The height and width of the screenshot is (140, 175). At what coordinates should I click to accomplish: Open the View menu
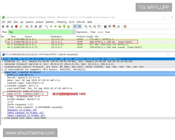point(16,22)
